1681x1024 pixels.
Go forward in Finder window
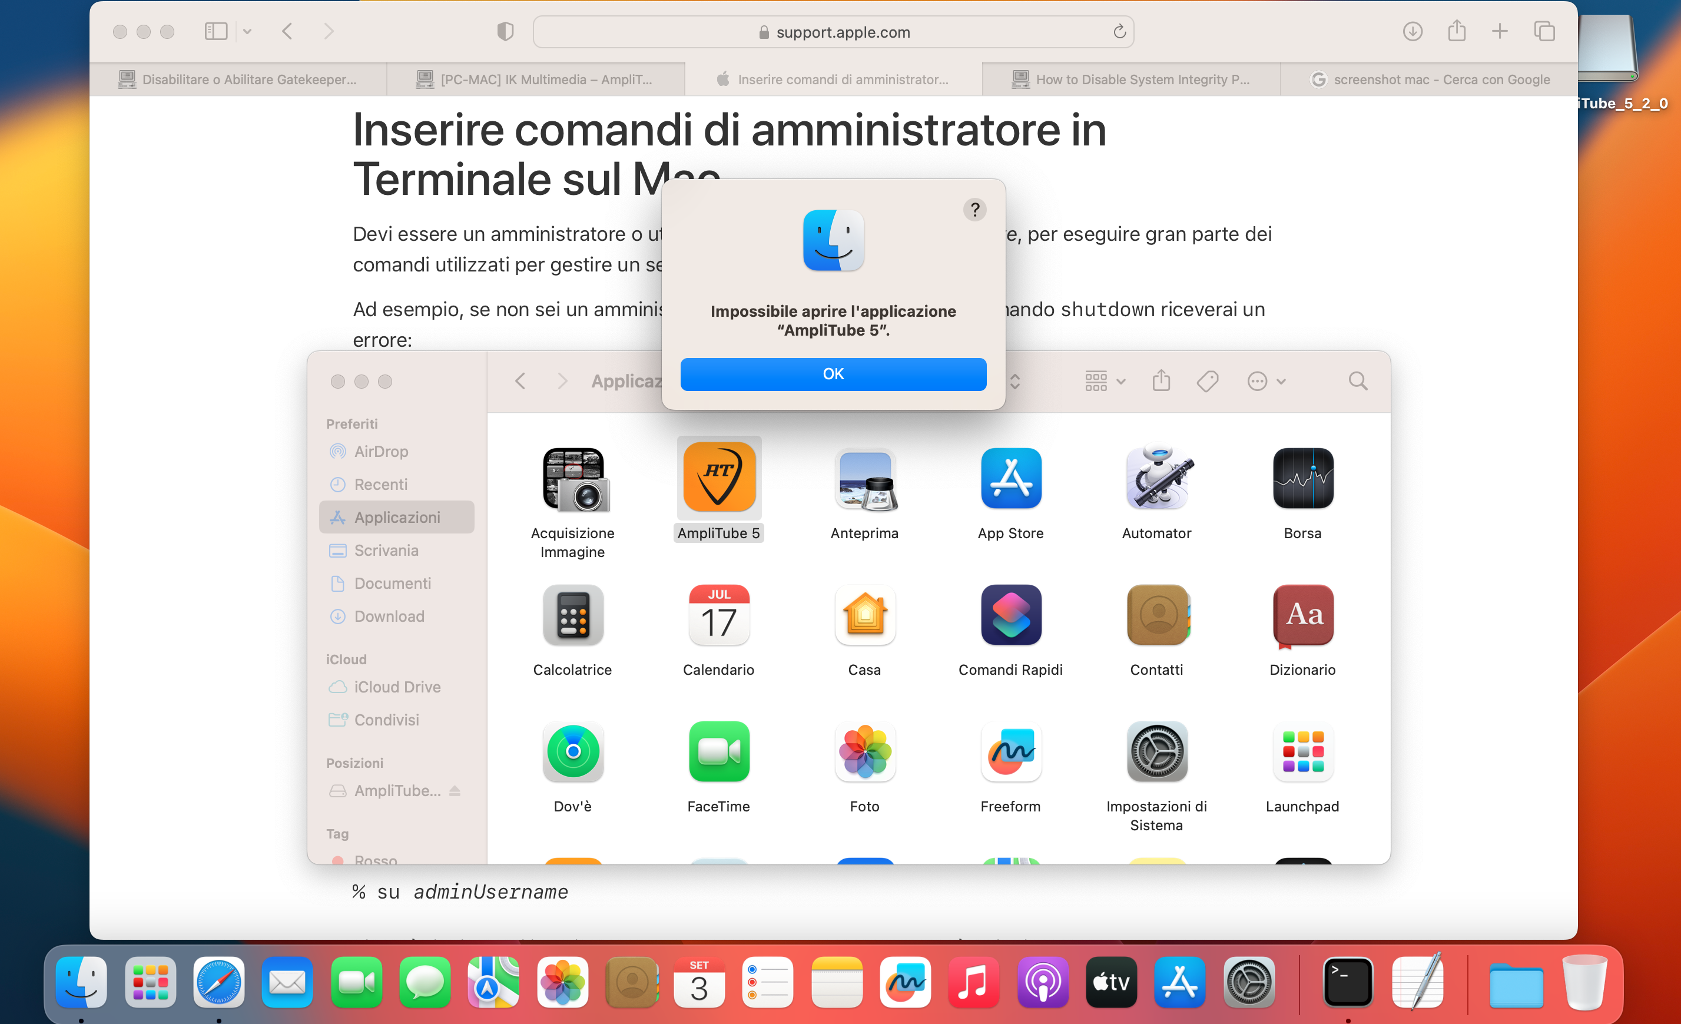click(562, 380)
